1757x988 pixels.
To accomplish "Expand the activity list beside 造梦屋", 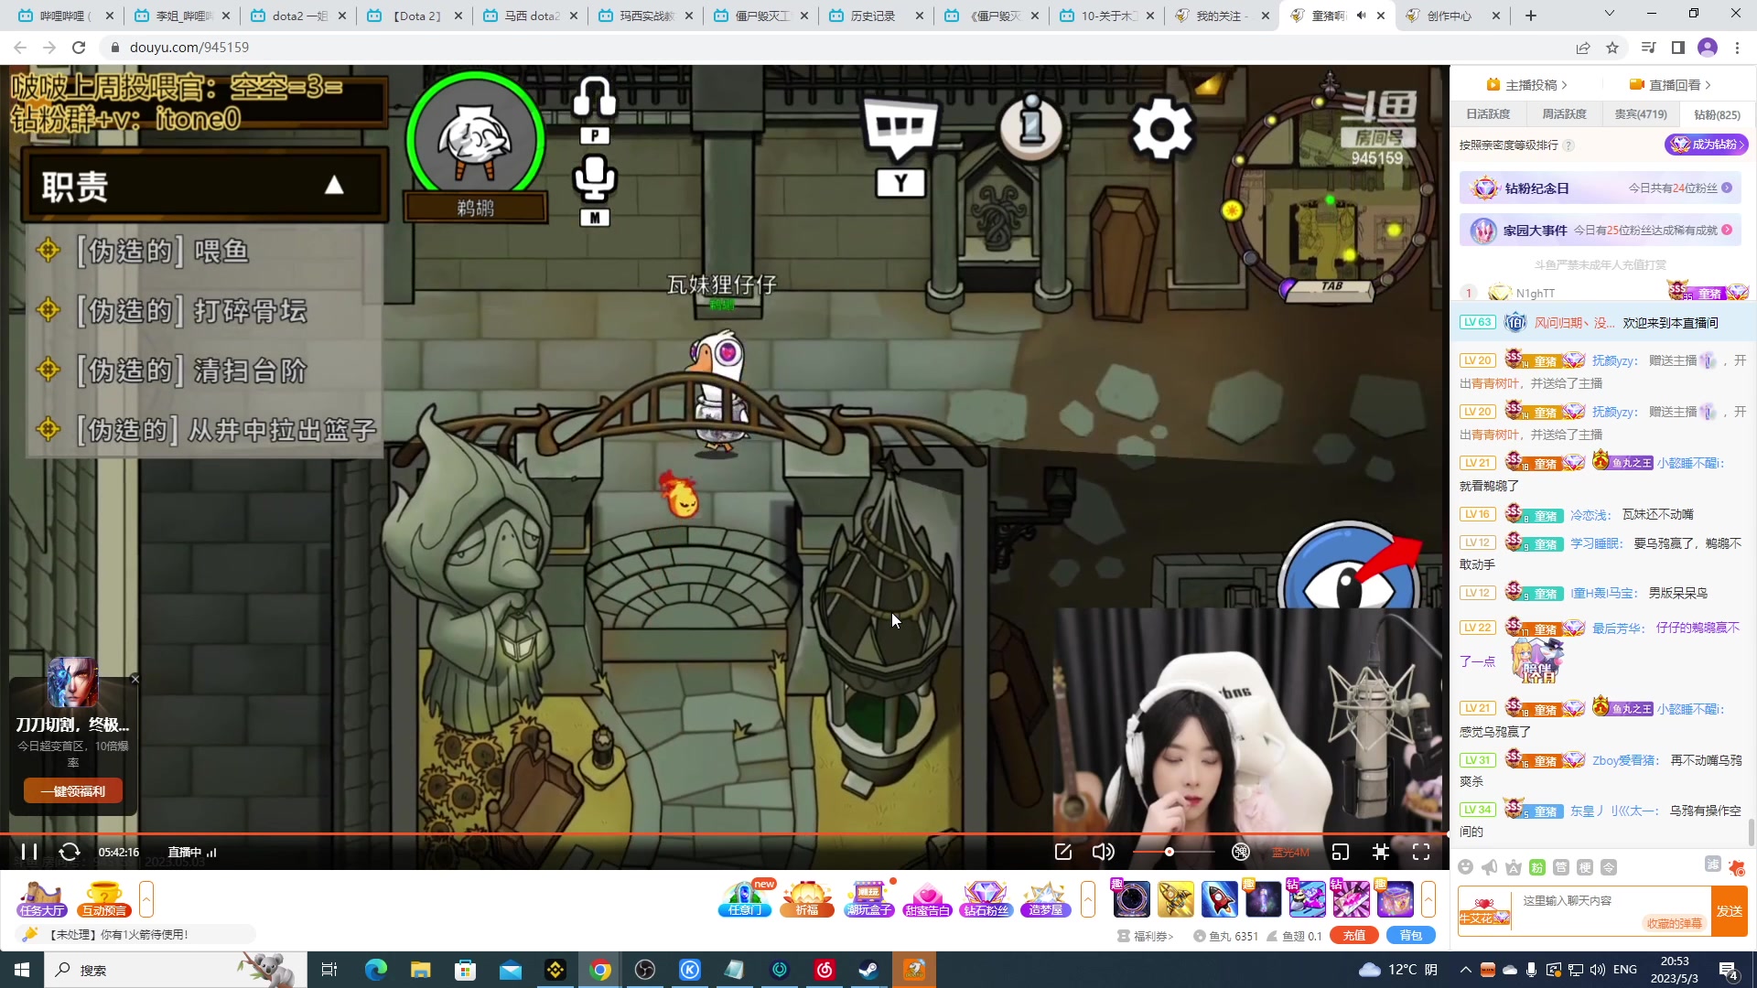I will click(1088, 899).
